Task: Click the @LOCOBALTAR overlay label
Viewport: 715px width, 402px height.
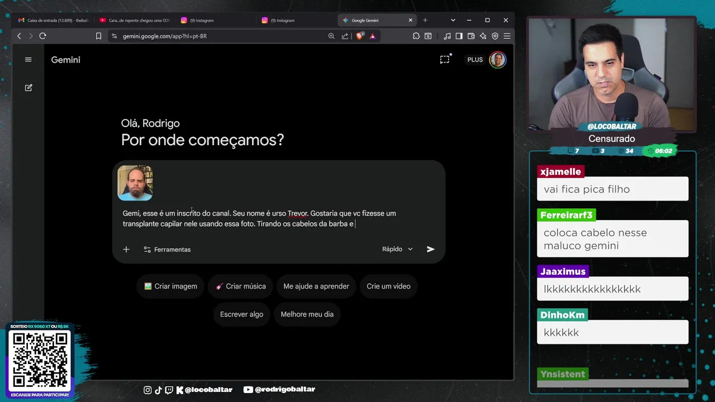Action: click(x=612, y=127)
